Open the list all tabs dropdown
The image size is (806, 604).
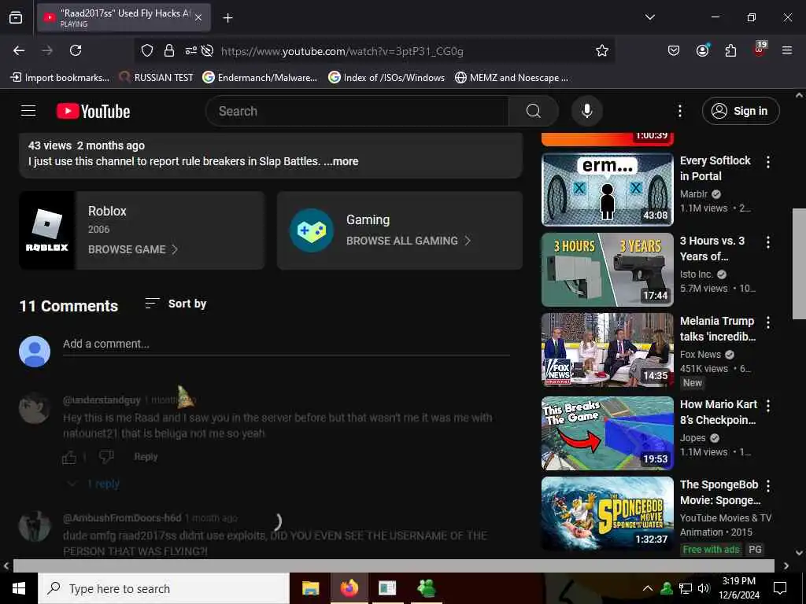coord(649,17)
